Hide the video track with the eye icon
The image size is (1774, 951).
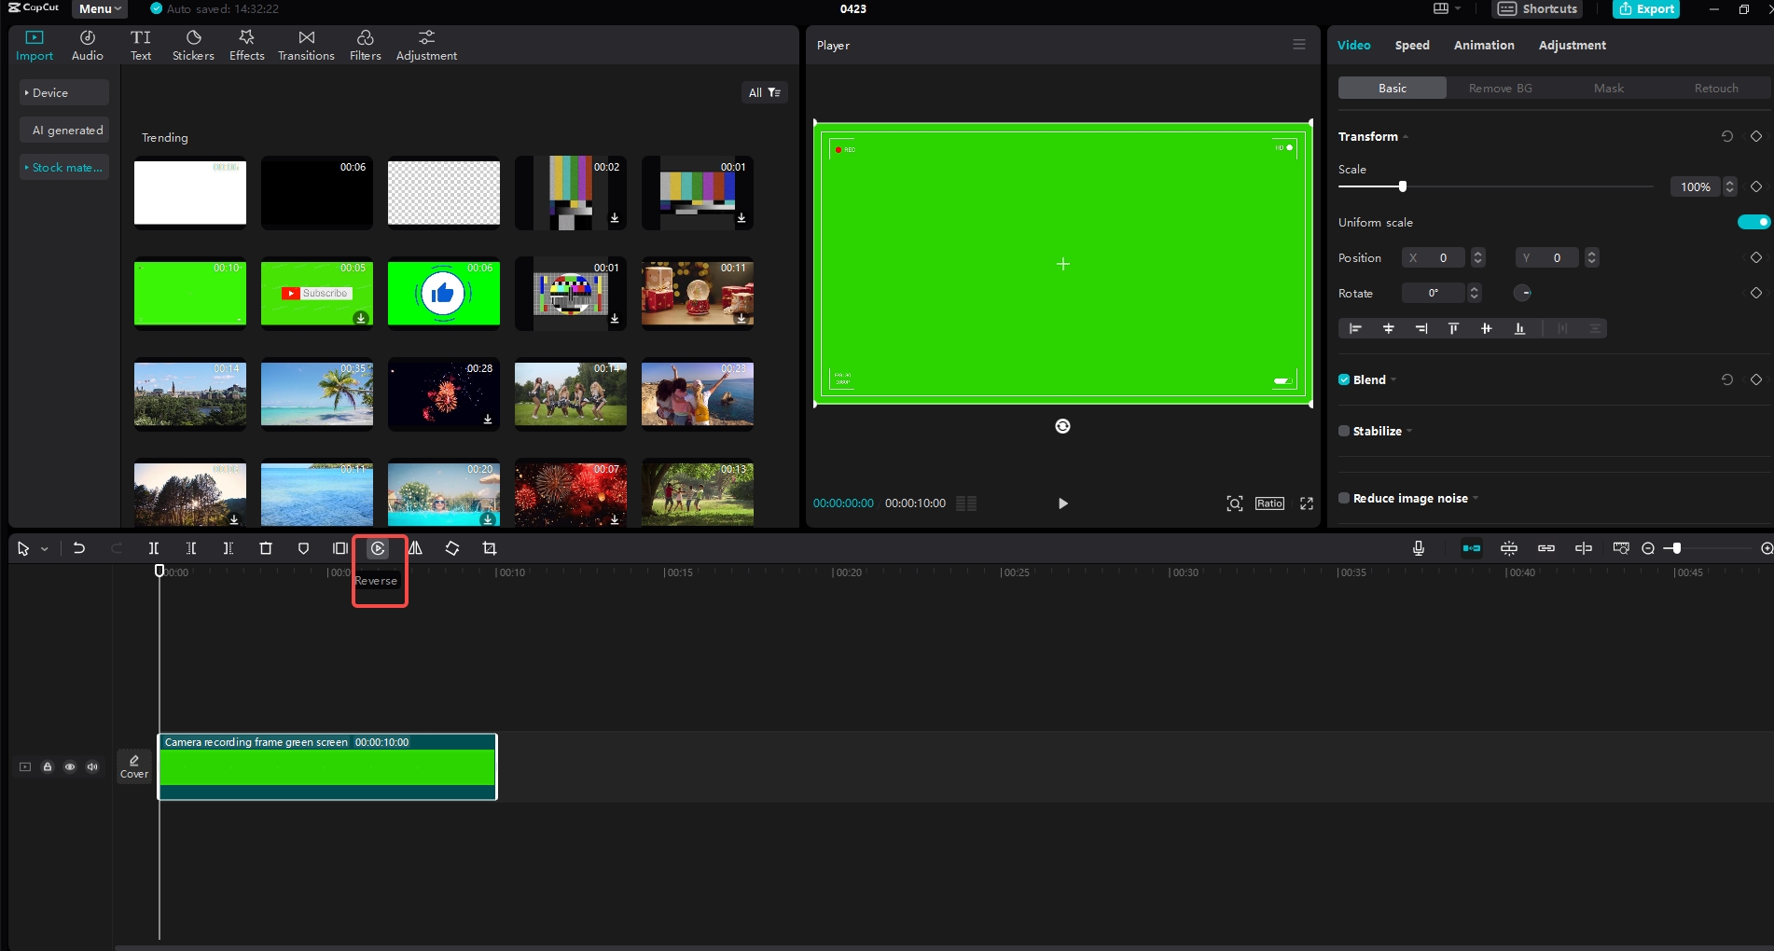click(70, 766)
